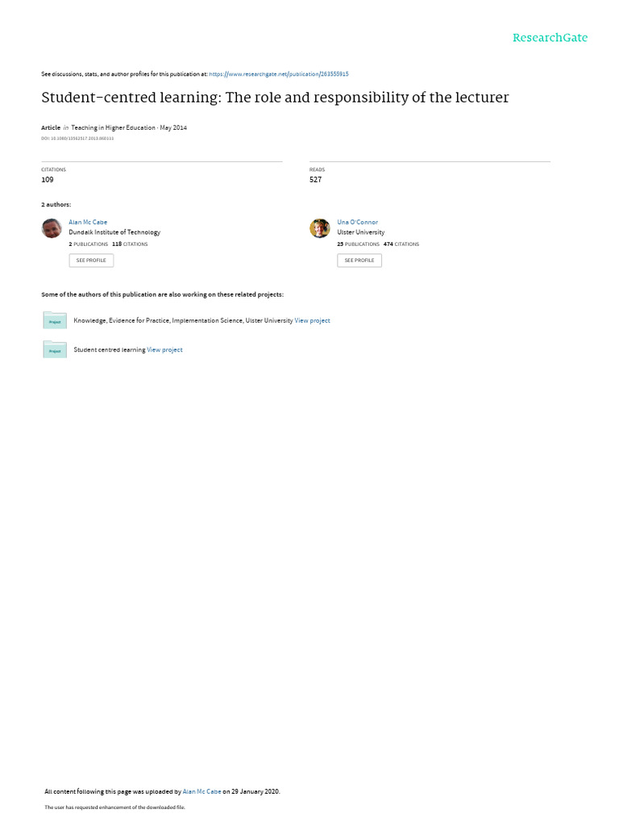
Task: Click Dundalk Institute of Technology affiliation
Action: [114, 232]
